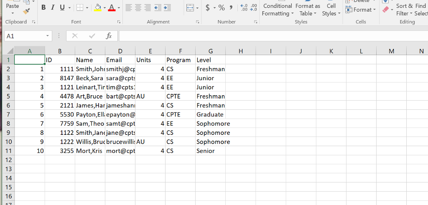This screenshot has width=428, height=205.
Task: Select all cells via corner triangle
Action: (9, 51)
